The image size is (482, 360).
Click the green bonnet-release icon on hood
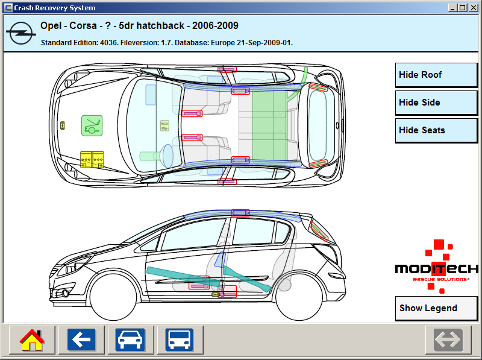[92, 125]
